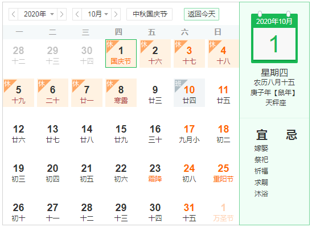312x227 pixels.
Task: Go to previous year arrow
Action: tap(13, 14)
